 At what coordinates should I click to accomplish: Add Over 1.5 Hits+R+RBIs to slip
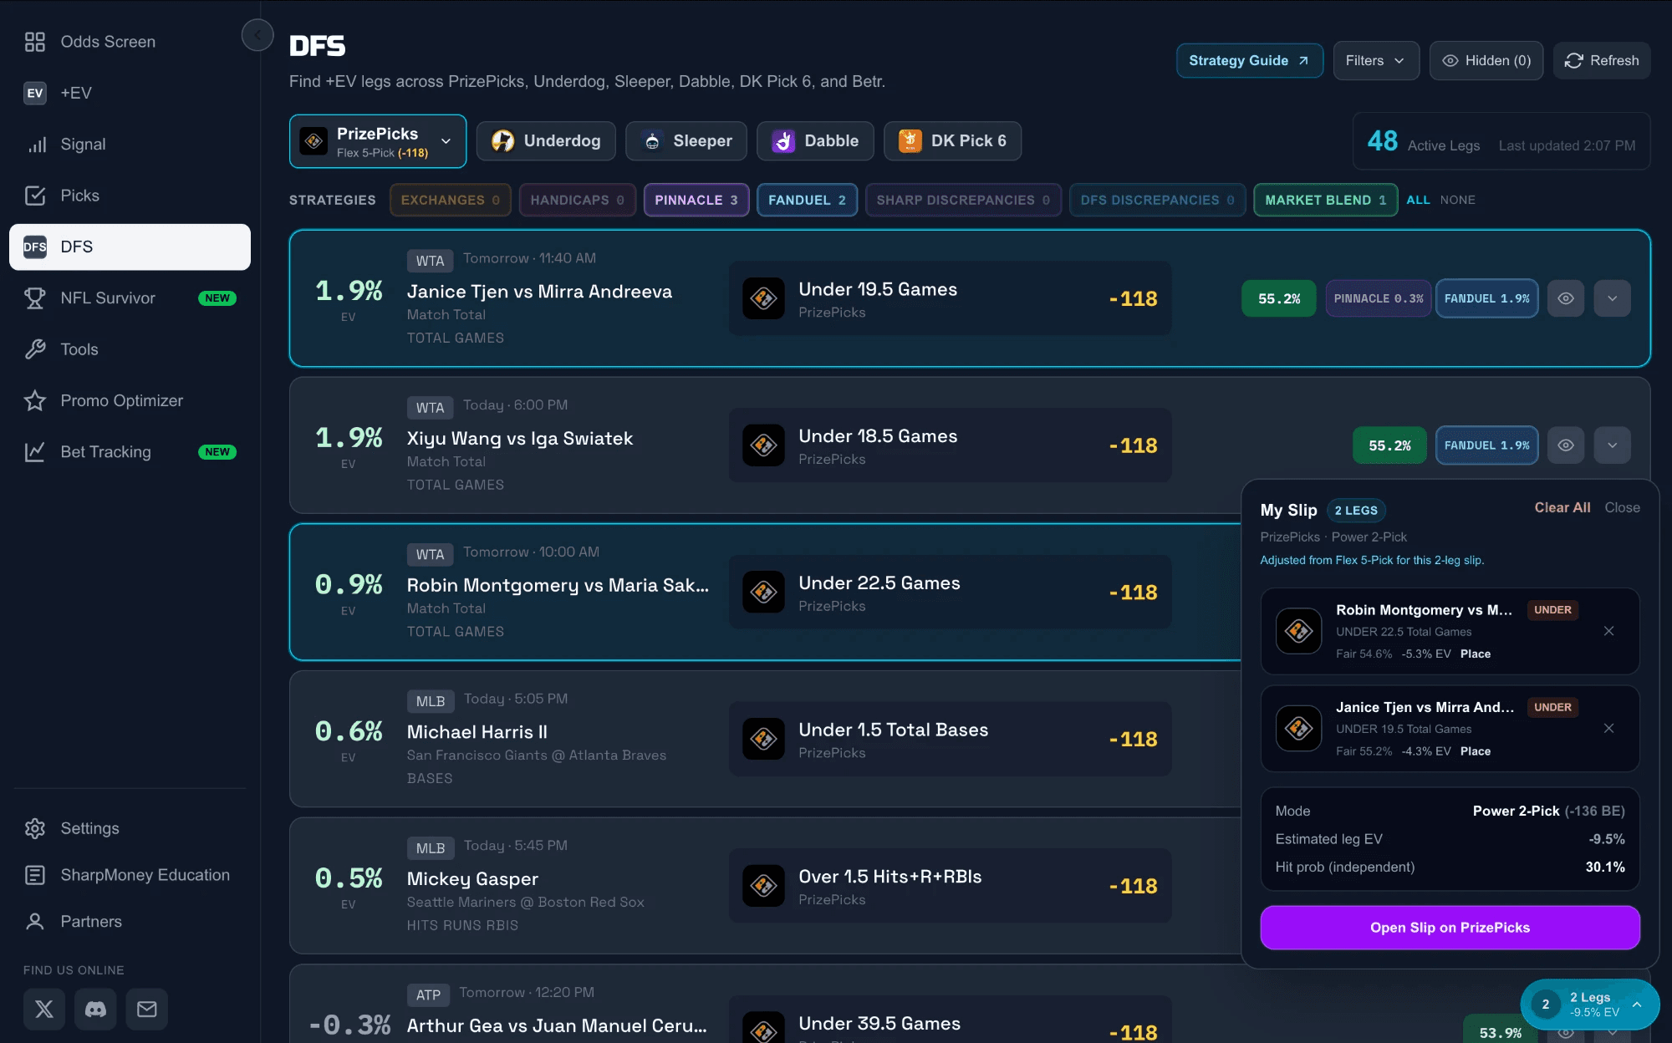point(950,886)
